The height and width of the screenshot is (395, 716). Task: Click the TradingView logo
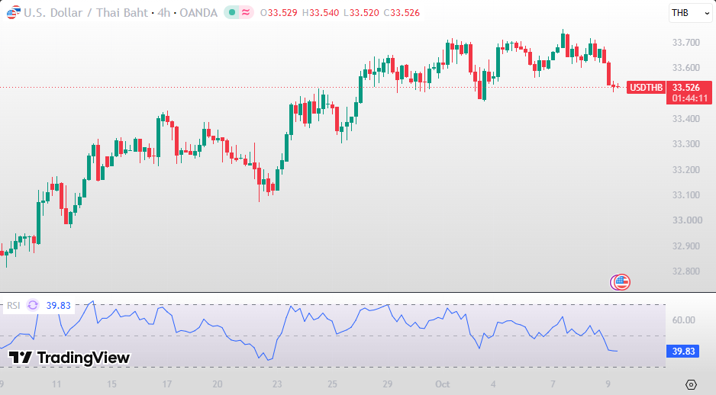69,358
